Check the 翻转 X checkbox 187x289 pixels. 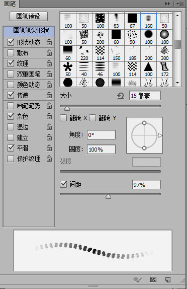63,118
